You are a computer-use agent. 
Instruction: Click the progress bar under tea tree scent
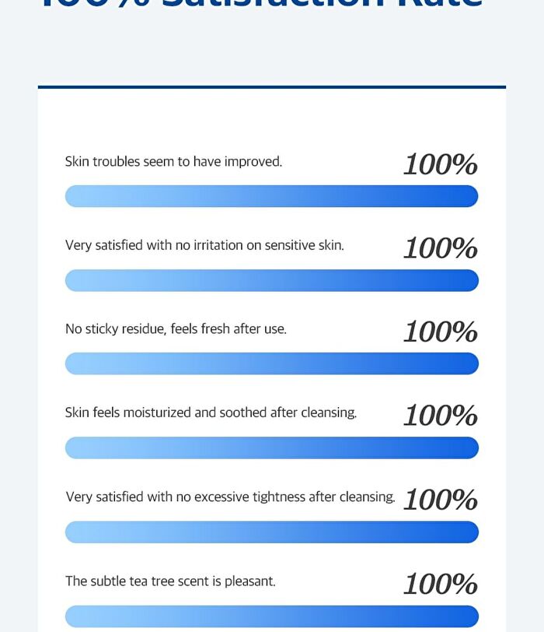[x=271, y=616]
